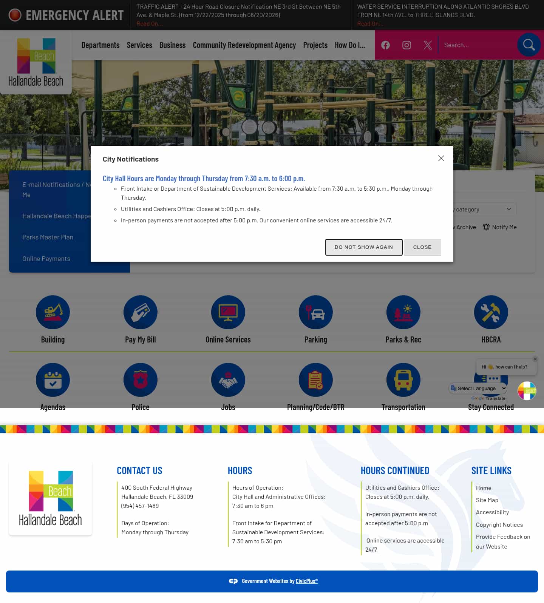Open the HBCRA tools icon
This screenshot has width=544, height=603.
pos(491,312)
